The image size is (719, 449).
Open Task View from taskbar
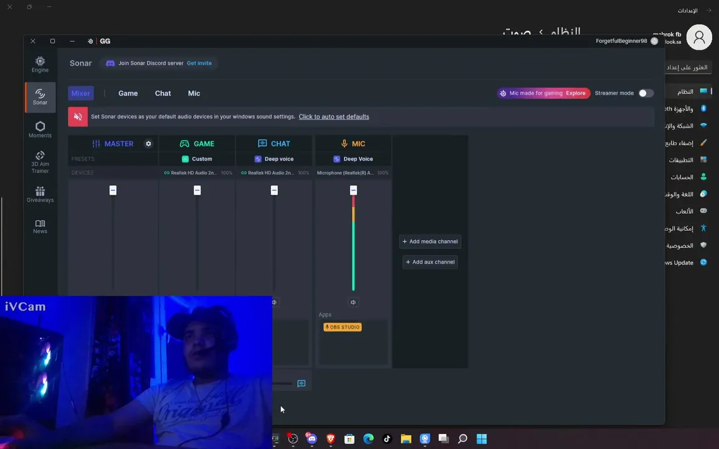click(444, 439)
